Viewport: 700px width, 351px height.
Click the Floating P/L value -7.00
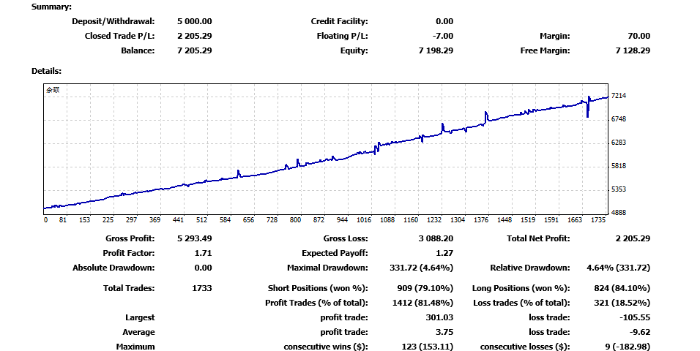[x=443, y=36]
